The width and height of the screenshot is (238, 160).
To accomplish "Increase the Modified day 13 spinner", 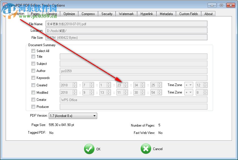I will tap(109, 91).
